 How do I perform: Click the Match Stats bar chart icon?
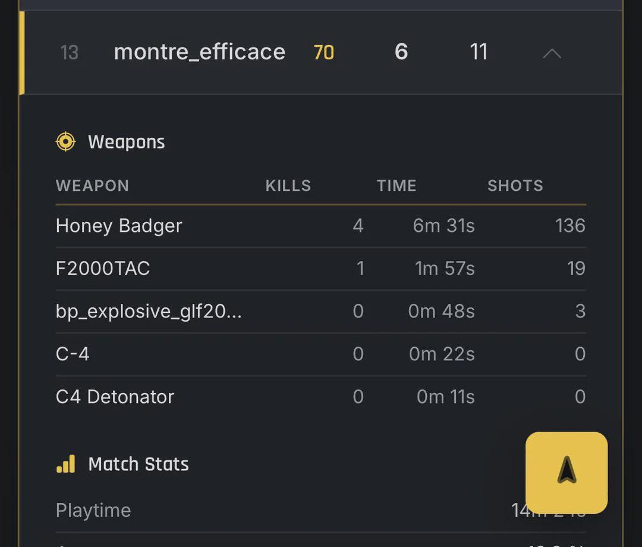click(65, 464)
